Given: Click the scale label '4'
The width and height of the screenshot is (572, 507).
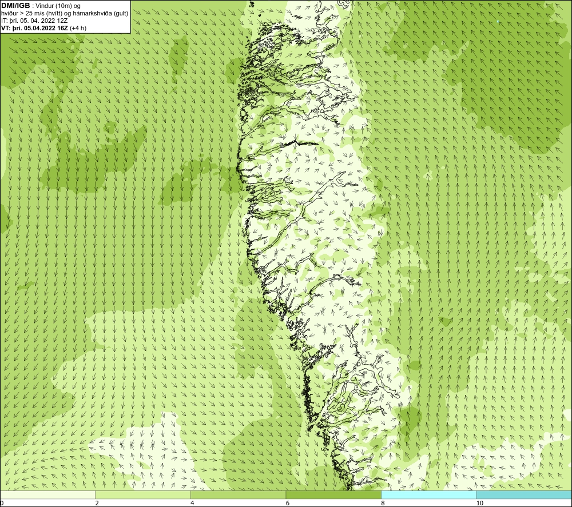Looking at the screenshot, I should tap(192, 504).
